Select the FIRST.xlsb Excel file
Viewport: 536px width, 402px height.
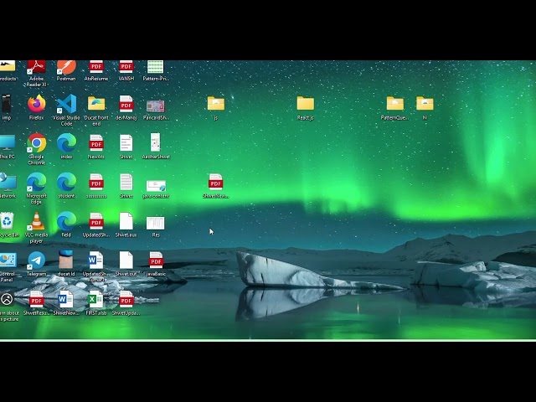[x=95, y=300]
